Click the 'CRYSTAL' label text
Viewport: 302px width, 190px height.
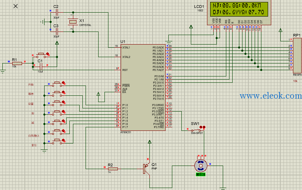(85, 25)
